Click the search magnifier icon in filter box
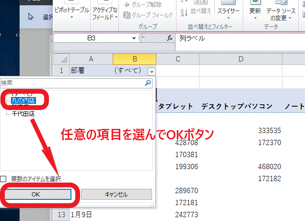The width and height of the screenshot is (305, 221). (148, 83)
